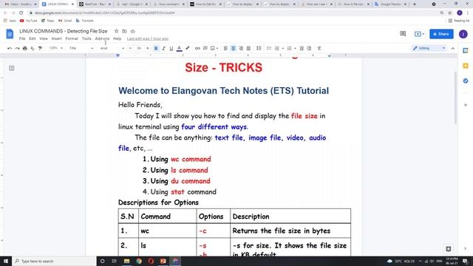This screenshot has height=266, width=473.
Task: Click the spelling and grammar check icon
Action: click(33, 48)
